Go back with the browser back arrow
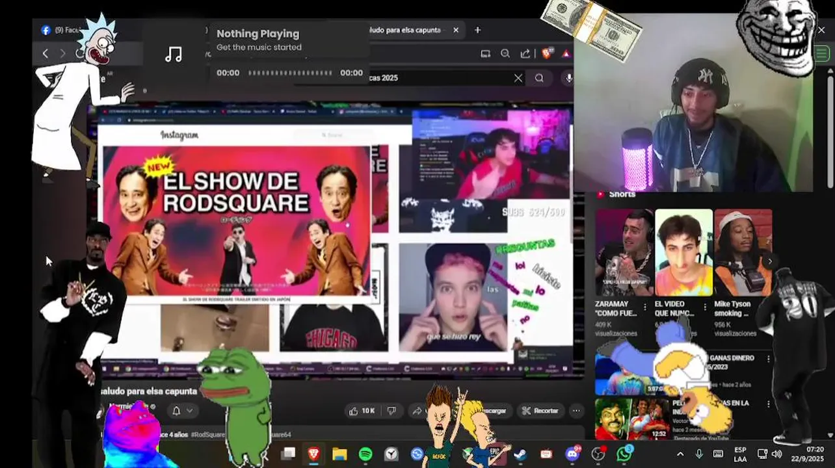The image size is (835, 468). pos(45,54)
